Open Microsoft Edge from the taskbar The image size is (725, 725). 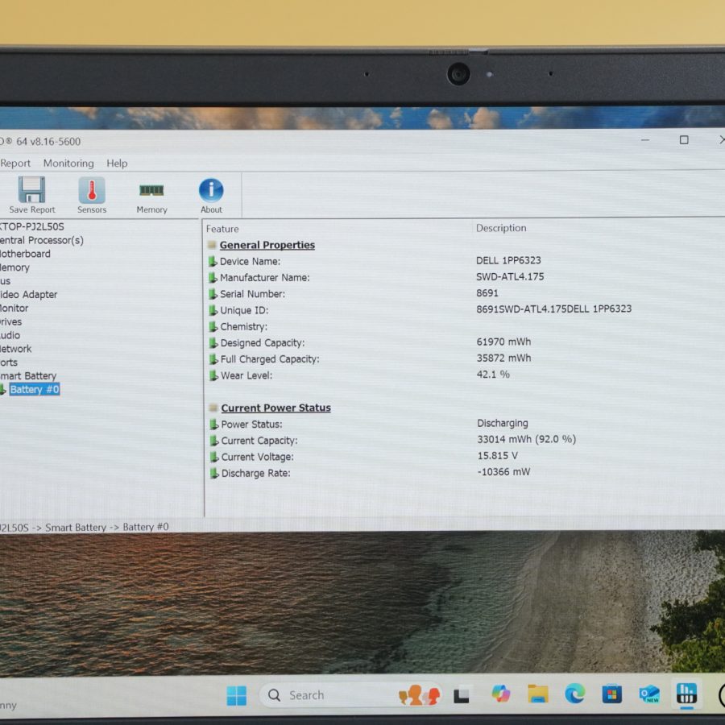click(574, 694)
